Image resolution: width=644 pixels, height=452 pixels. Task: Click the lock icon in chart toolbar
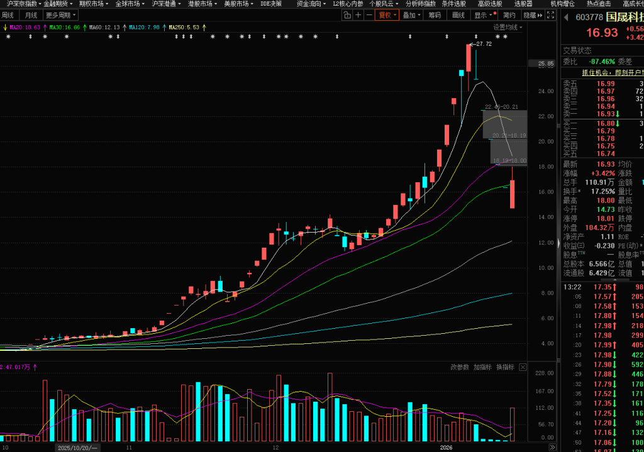pos(346,15)
